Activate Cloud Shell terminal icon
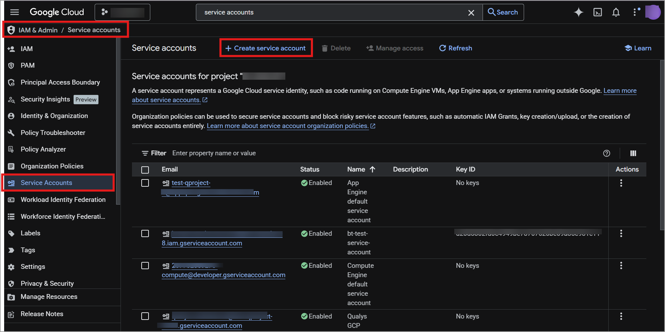The image size is (665, 332). (597, 12)
